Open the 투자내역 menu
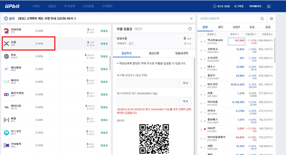Viewport: 286px width, 155px height. click(x=70, y=6)
